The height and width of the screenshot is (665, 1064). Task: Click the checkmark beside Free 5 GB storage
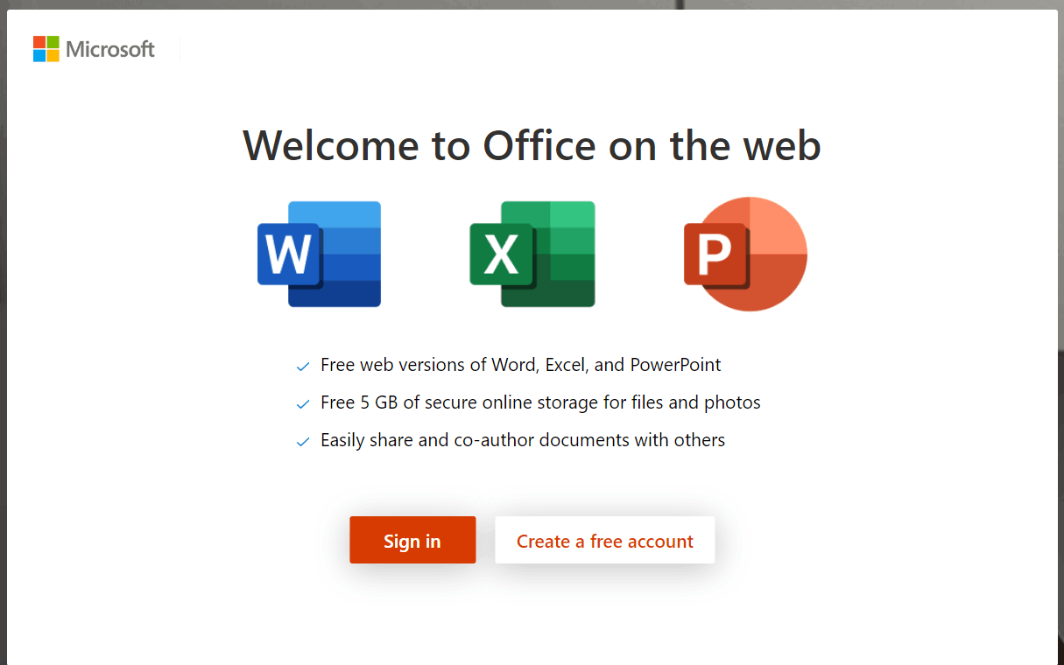pyautogui.click(x=303, y=404)
